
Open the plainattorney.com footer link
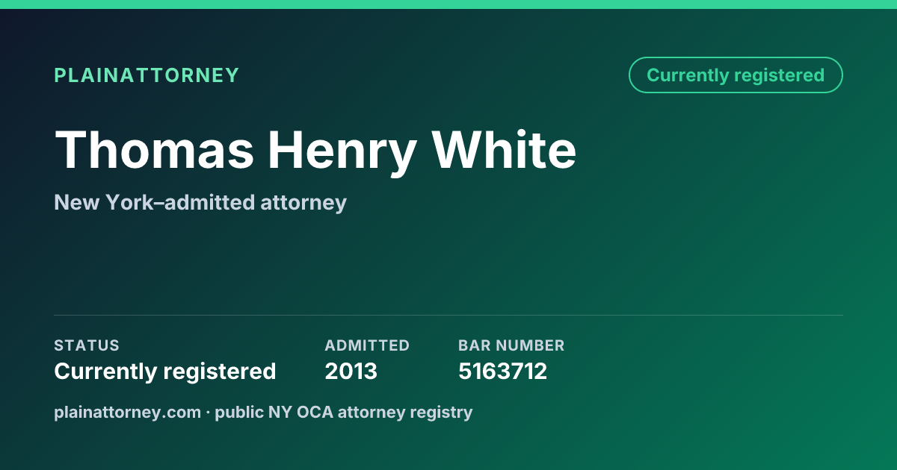pyautogui.click(x=128, y=412)
